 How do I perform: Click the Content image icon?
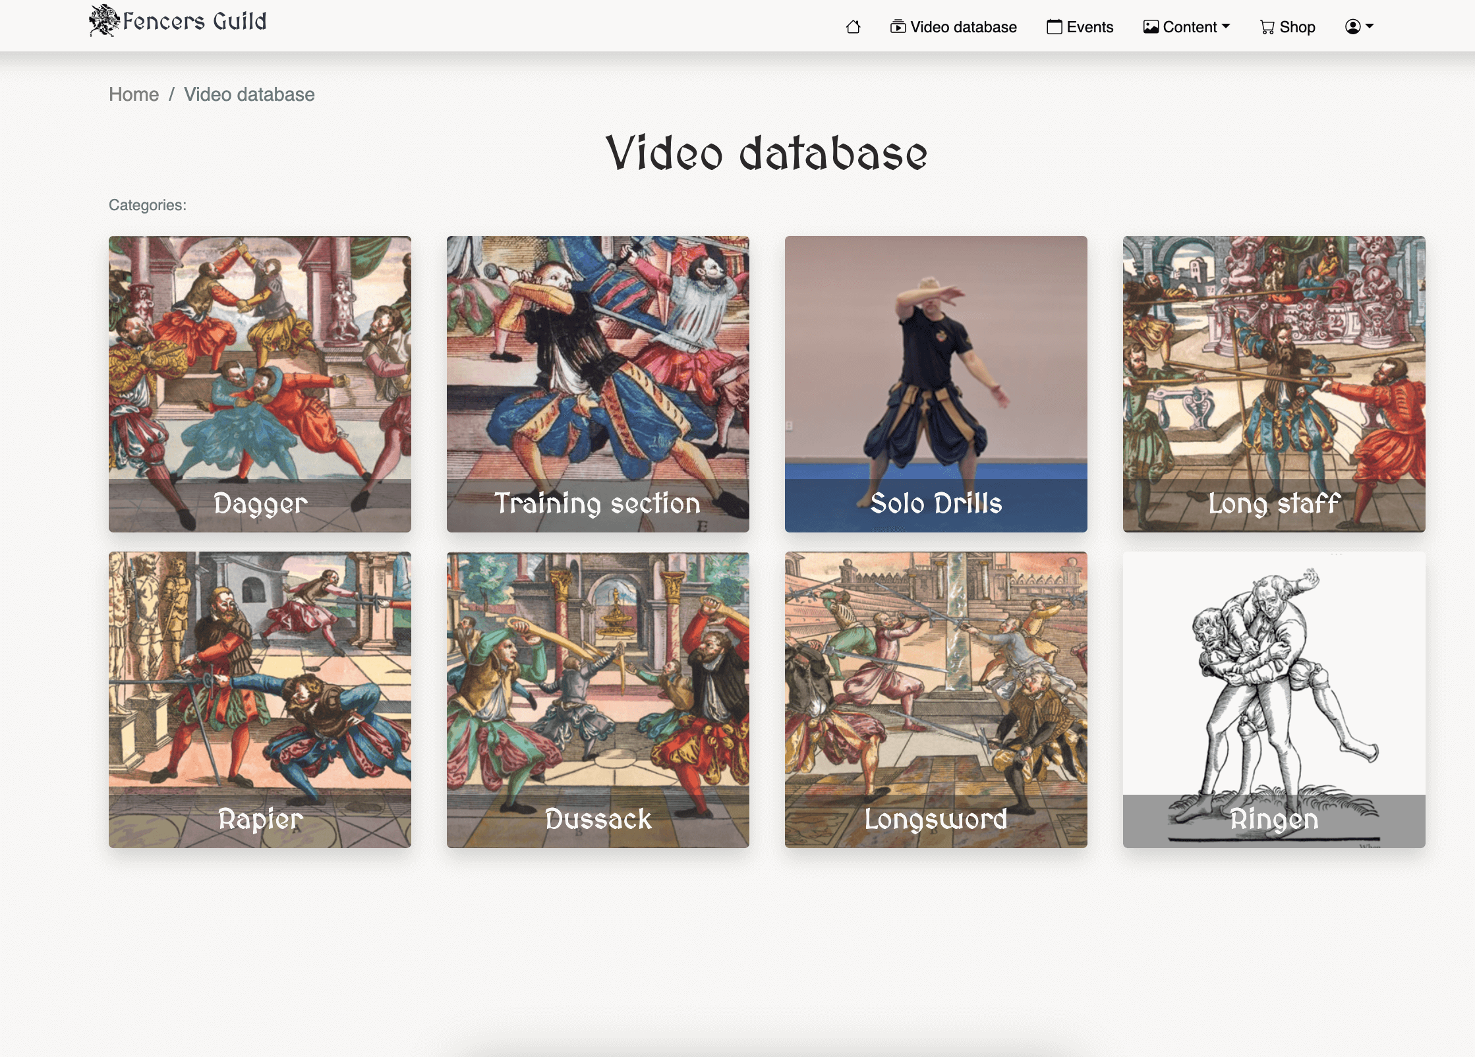point(1151,27)
